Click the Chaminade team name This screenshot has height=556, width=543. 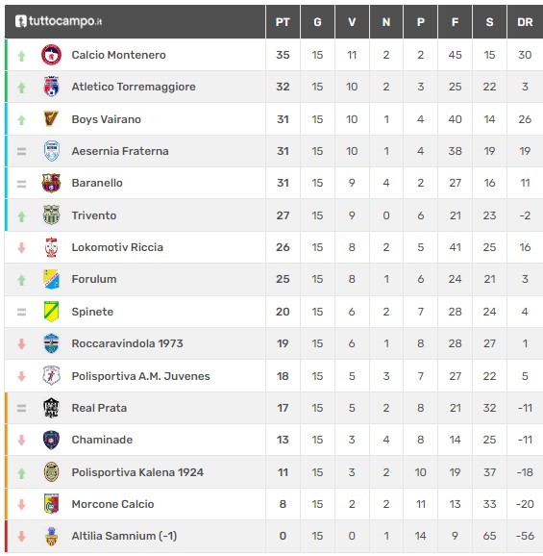point(102,440)
